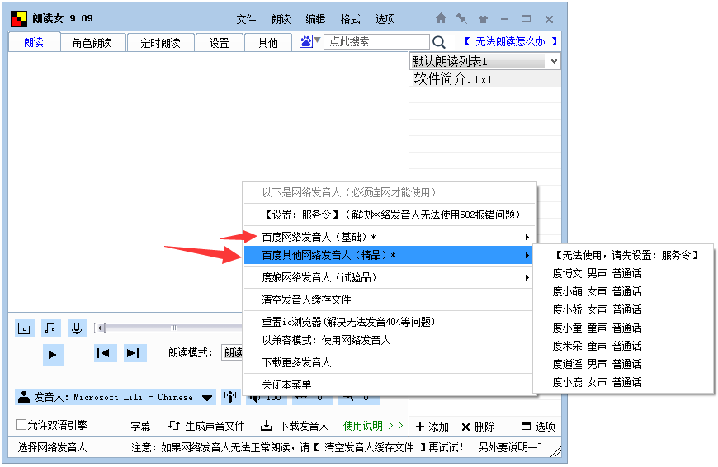Open the 使用说明 link
This screenshot has height=467, width=718.
[373, 426]
